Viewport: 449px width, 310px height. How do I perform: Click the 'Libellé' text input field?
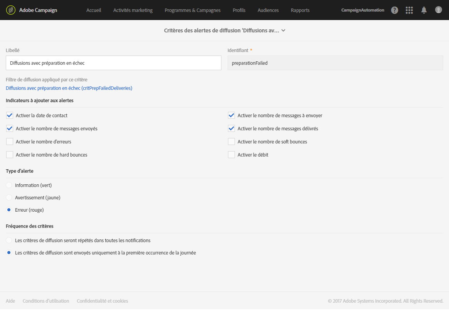coord(113,63)
